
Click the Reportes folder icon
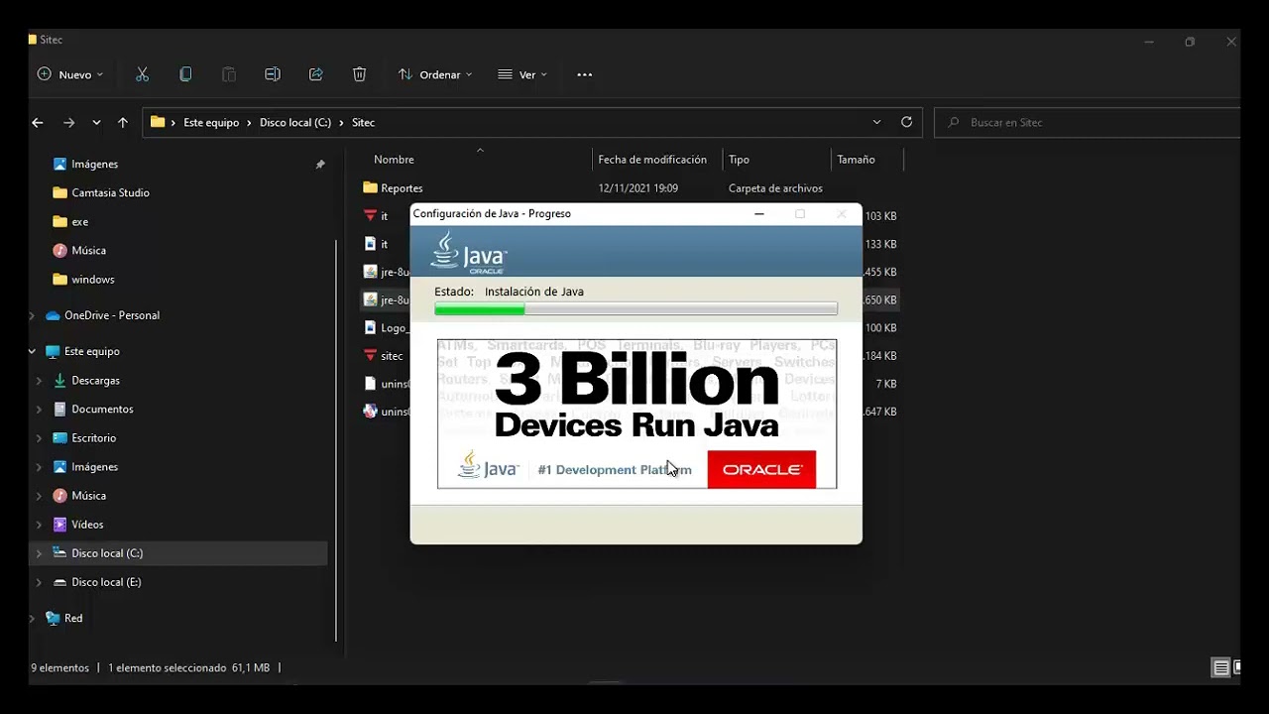tap(371, 187)
